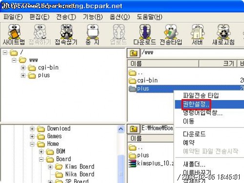This screenshot has height=183, width=244.
Task: Go up one folder beside E:\Home path
Action: click(133, 129)
